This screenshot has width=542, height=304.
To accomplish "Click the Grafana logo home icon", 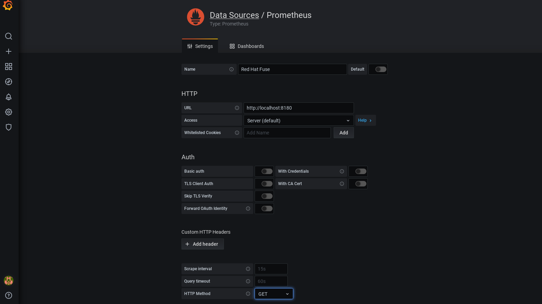I will point(8,6).
